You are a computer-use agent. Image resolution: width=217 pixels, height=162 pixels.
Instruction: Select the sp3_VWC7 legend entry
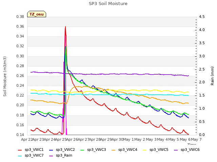pos(31,156)
